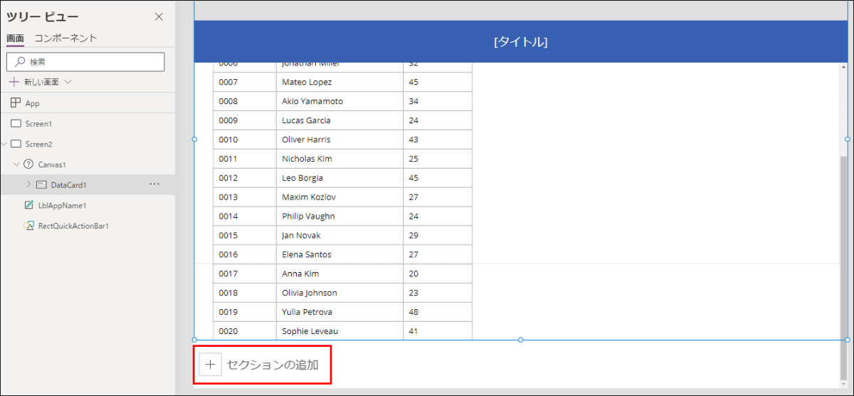The width and height of the screenshot is (854, 396).
Task: Click the age cell 34
Action: [438, 101]
